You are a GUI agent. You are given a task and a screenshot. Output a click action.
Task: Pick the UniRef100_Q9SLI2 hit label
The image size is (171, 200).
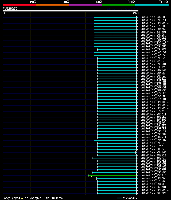point(153,132)
